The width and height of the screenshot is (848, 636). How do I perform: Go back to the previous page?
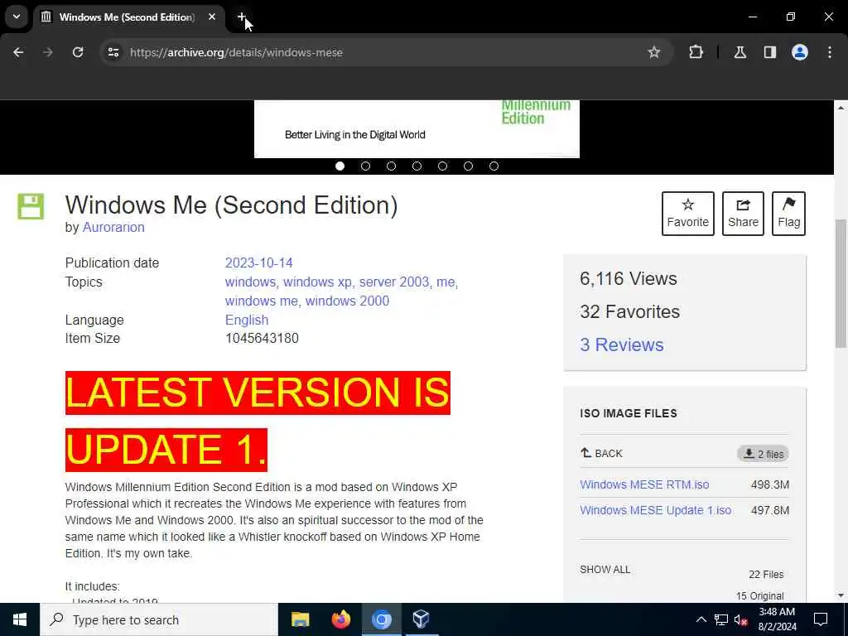click(18, 52)
